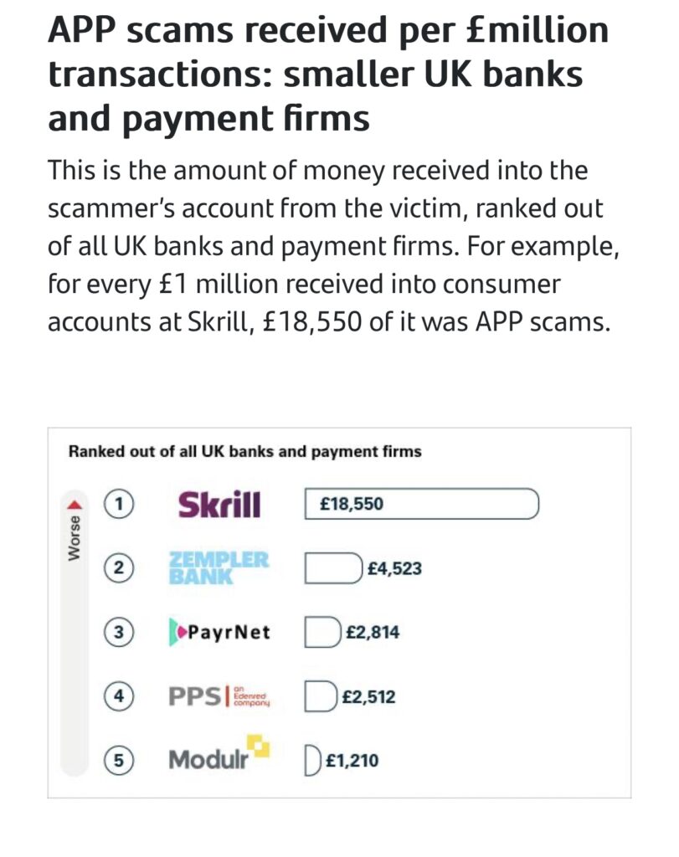Click the PayrNet logo
The height and width of the screenshot is (857, 679).
219,633
